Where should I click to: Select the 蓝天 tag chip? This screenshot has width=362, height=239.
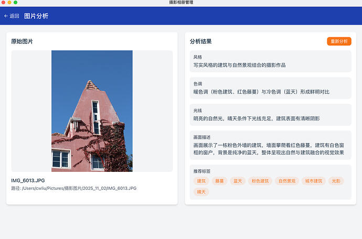[x=238, y=181]
